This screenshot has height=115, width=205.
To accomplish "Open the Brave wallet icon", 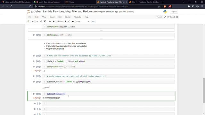I will (x=197, y=6).
